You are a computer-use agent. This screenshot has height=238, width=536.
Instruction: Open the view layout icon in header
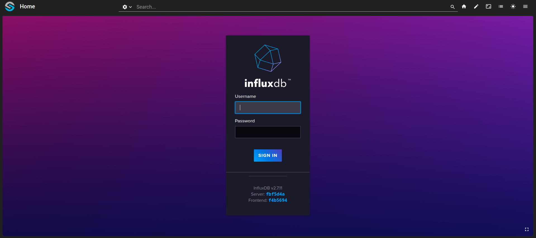[489, 6]
